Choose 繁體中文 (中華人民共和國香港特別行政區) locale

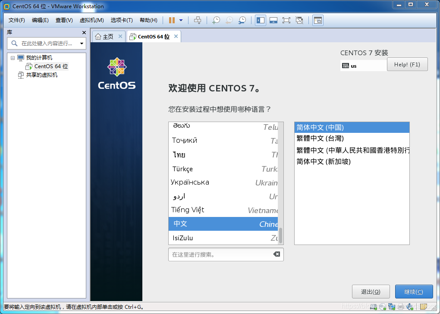(352, 150)
